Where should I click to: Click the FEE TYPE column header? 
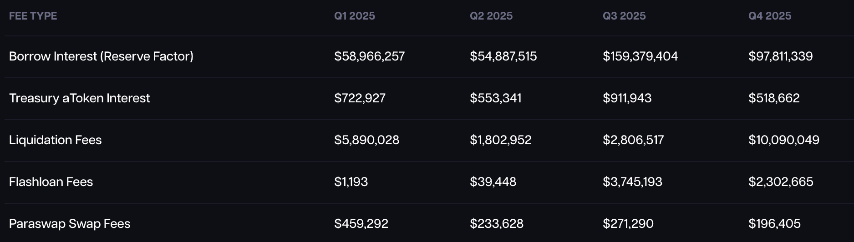[33, 16]
